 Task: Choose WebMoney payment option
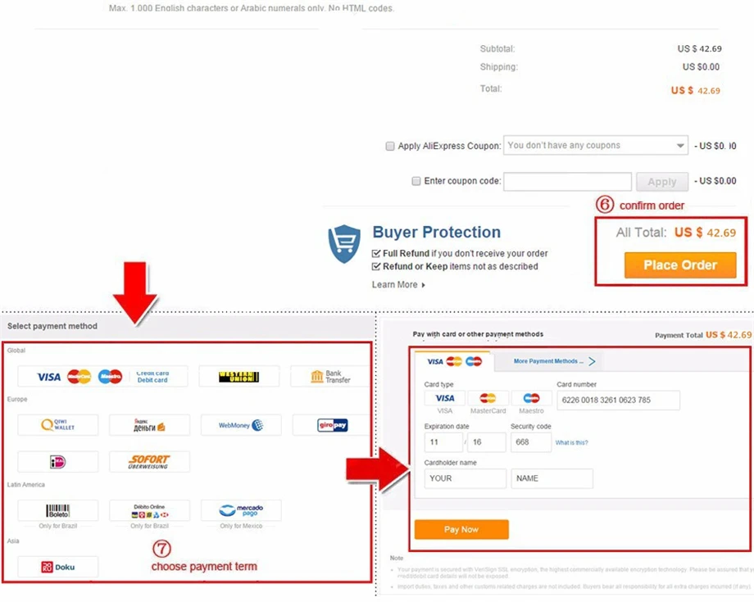coord(241,425)
